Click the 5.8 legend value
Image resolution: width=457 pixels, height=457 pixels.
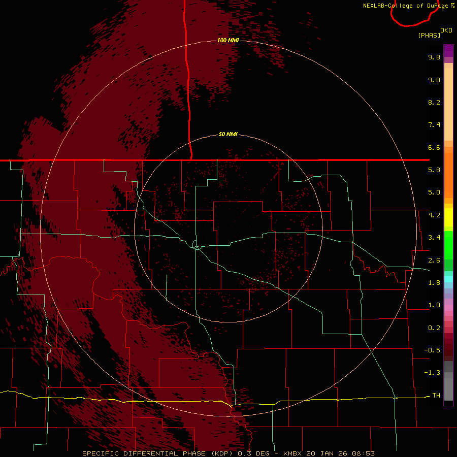click(434, 170)
